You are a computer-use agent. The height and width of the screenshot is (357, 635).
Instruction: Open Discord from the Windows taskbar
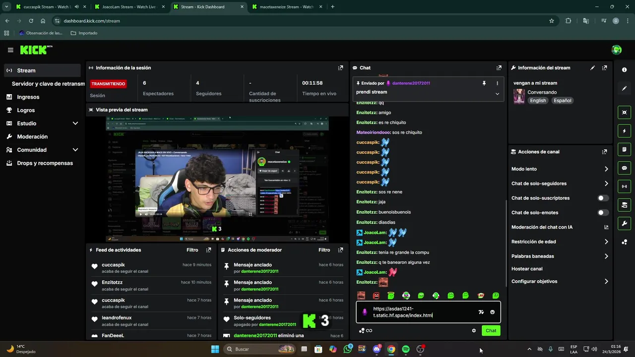pyautogui.click(x=377, y=349)
